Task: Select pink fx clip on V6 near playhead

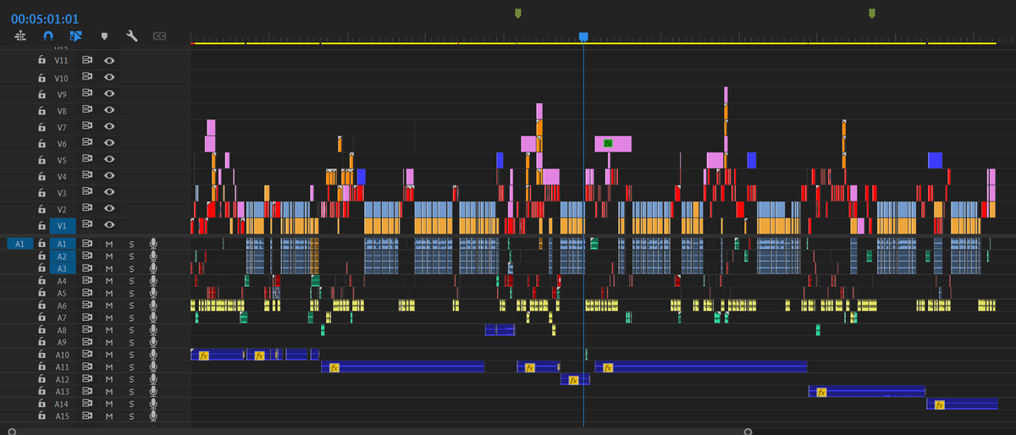Action: (x=613, y=144)
